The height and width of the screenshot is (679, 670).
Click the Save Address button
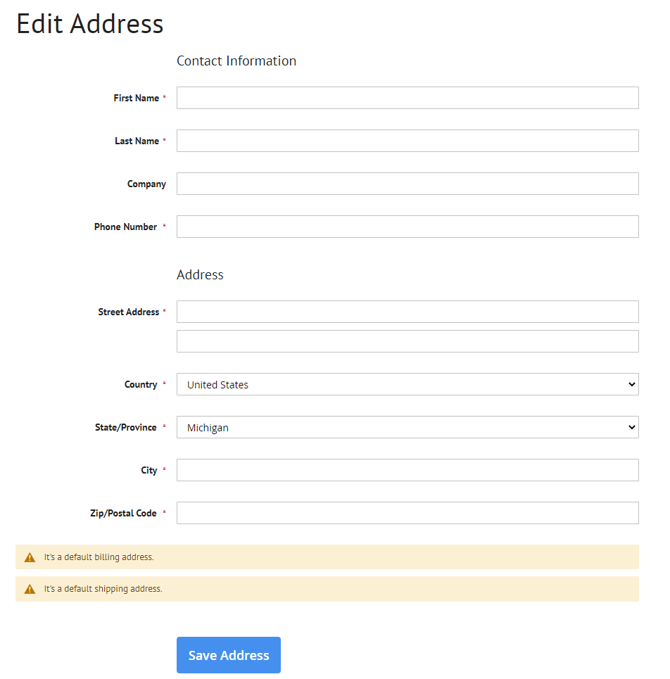click(x=229, y=655)
